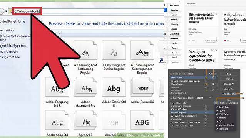Toggle Activate checkbox for ErnestinePro

tap(213, 77)
